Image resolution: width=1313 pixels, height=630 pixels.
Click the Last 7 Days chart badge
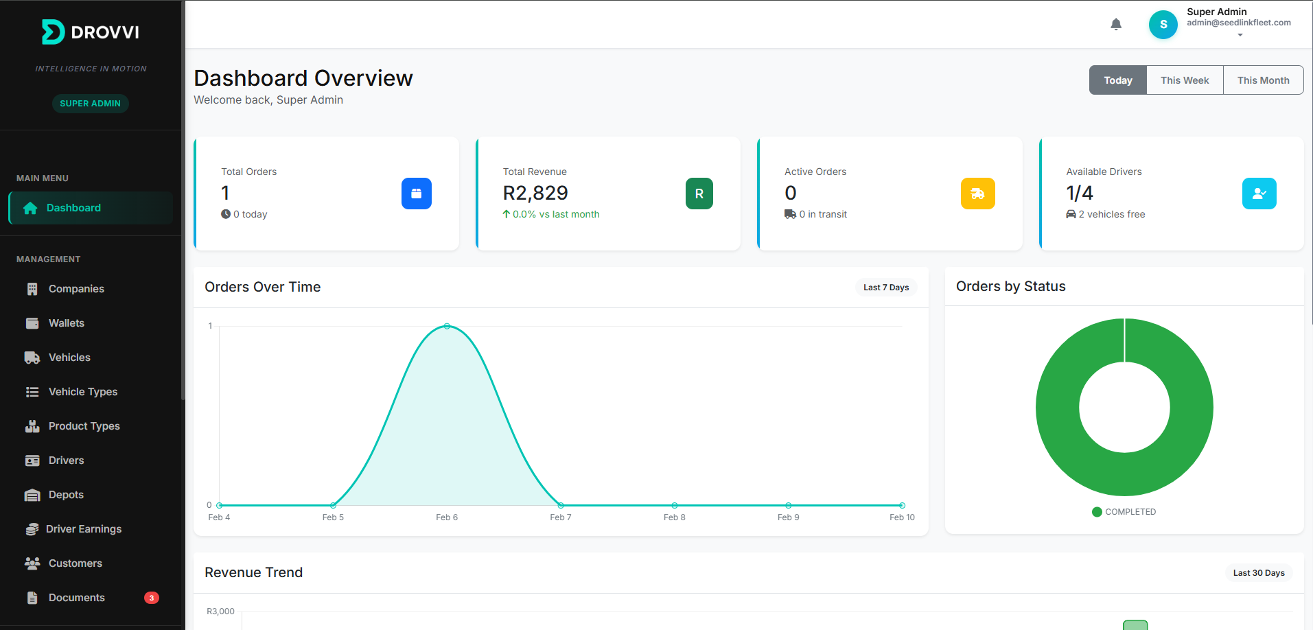click(x=886, y=288)
